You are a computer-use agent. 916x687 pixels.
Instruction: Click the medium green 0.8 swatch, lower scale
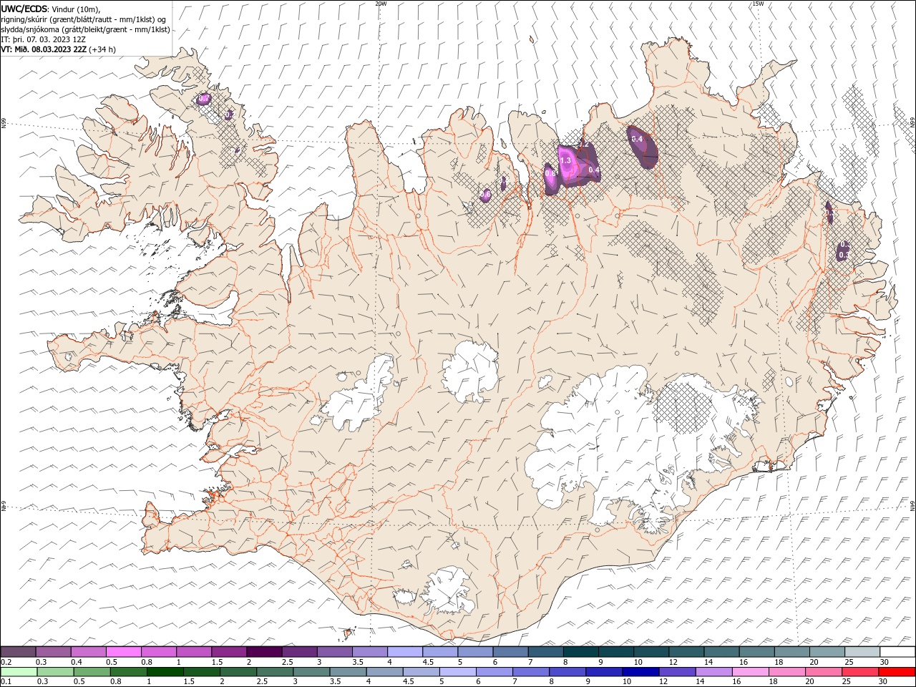128,672
